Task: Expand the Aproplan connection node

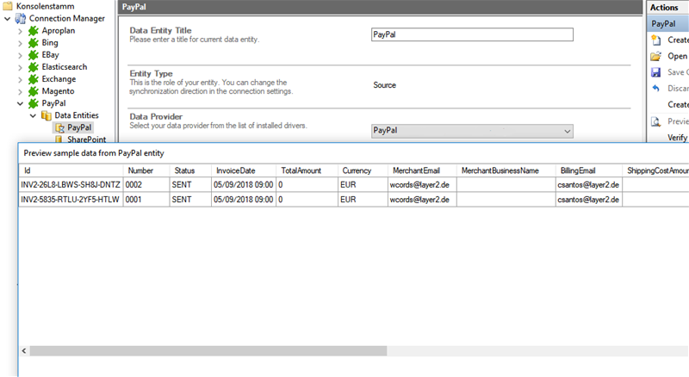Action: point(20,30)
